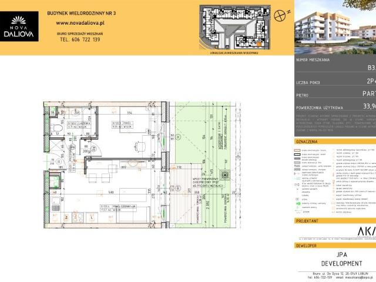The height and width of the screenshot is (282, 376).
Task: Select the POWIERZCHNIA UŻYTKOWA label
Action: (320, 108)
